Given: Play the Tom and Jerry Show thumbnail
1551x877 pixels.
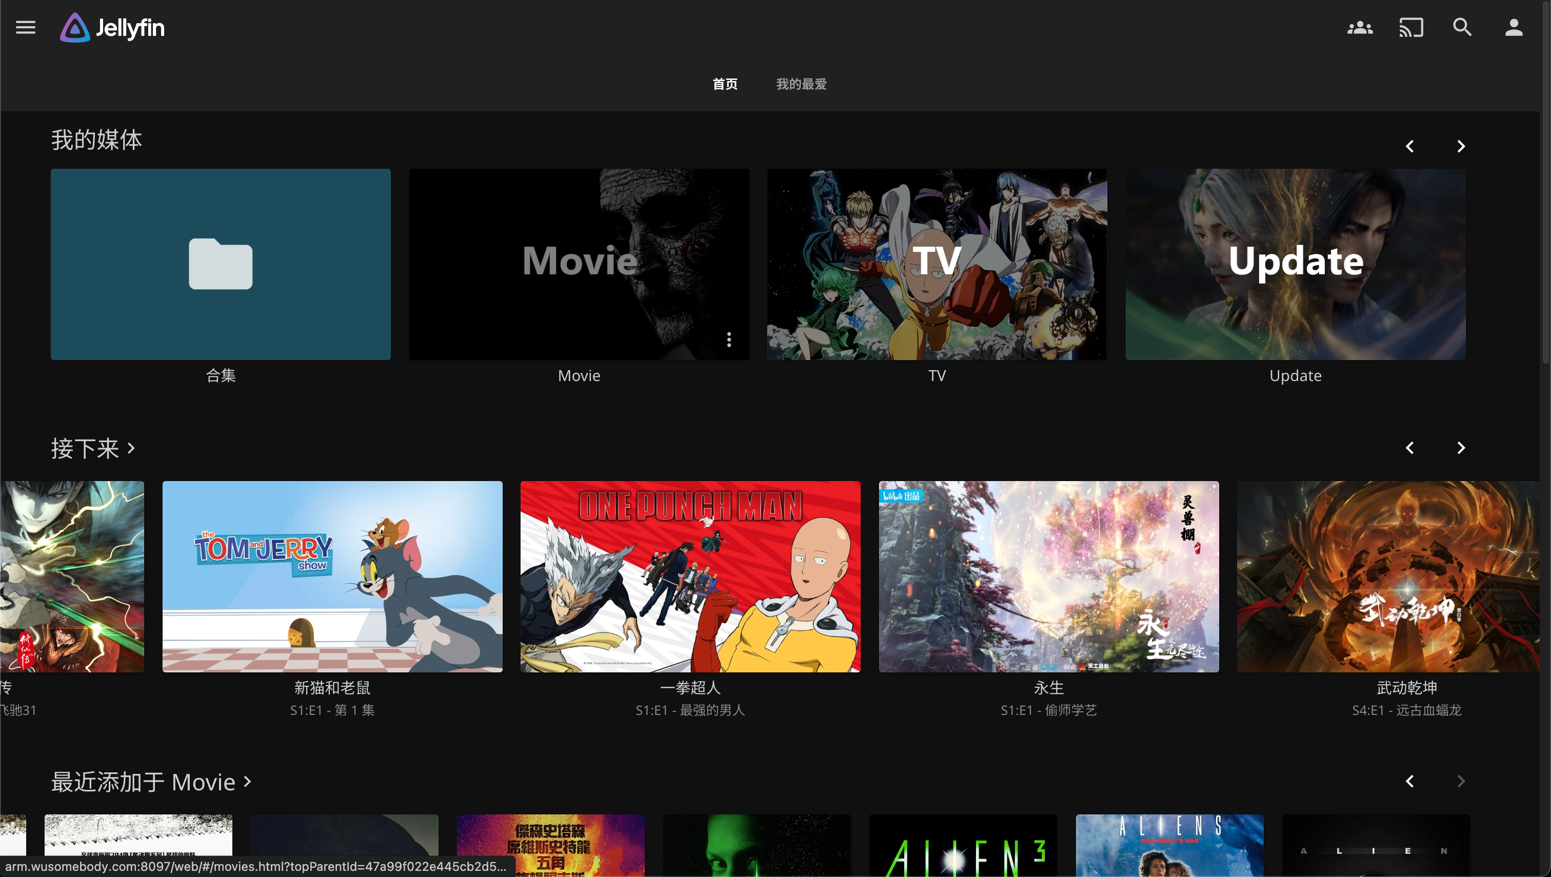Looking at the screenshot, I should [332, 576].
